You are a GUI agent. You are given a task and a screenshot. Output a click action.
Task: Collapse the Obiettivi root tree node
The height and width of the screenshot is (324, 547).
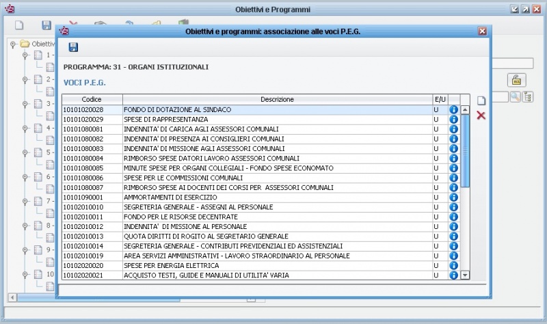pos(13,44)
